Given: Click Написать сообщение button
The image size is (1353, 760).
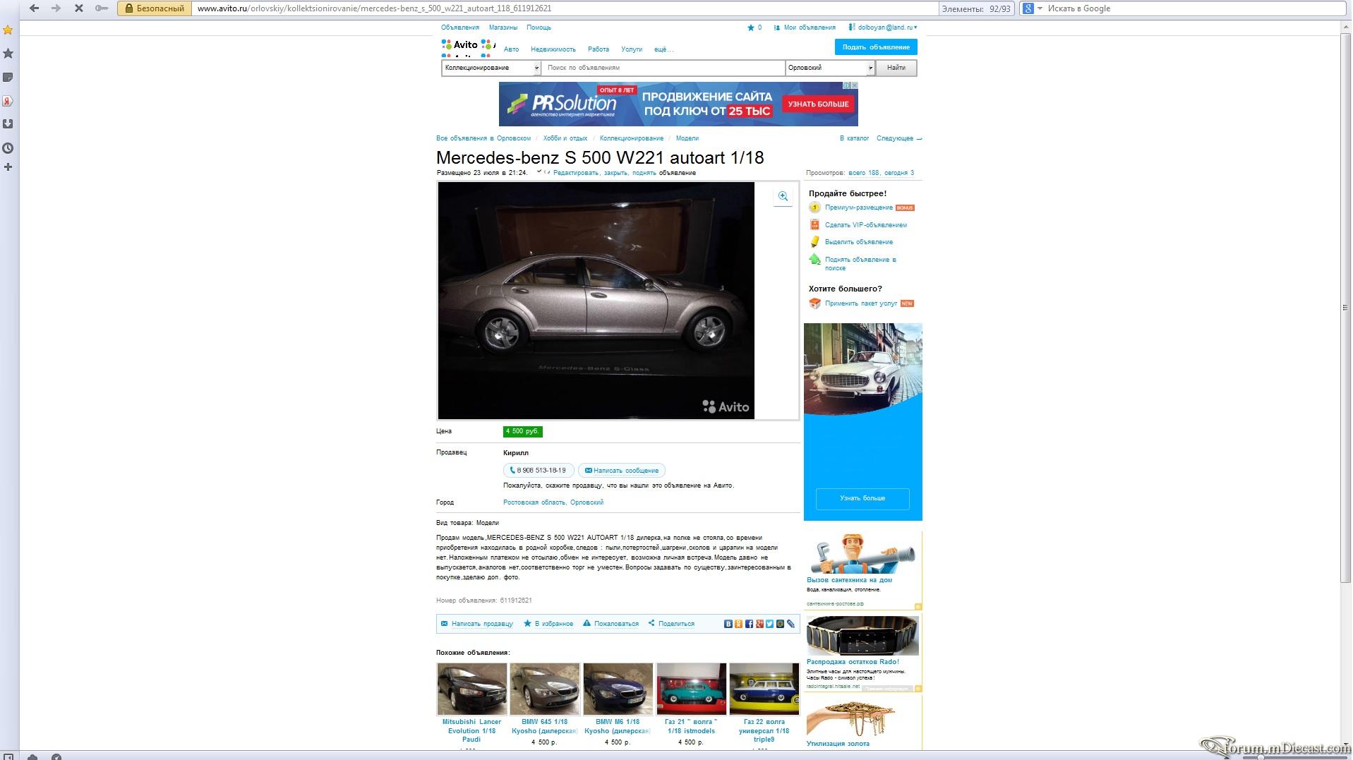Looking at the screenshot, I should click(x=622, y=471).
